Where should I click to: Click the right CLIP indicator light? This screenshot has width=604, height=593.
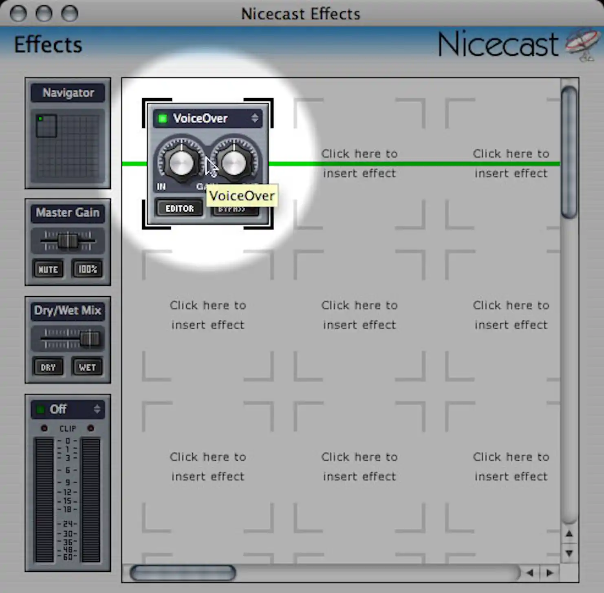click(x=90, y=428)
